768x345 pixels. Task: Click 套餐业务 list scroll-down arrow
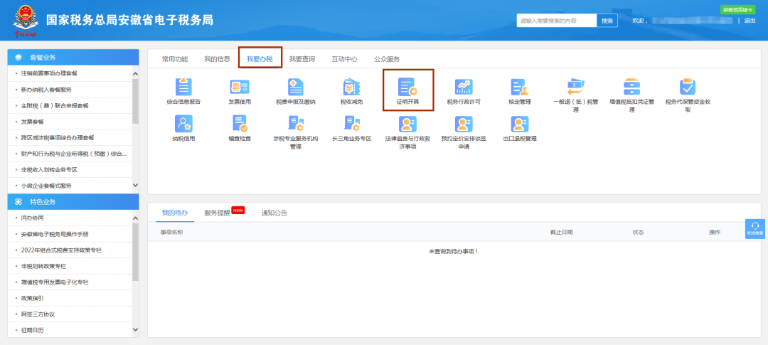(136, 185)
